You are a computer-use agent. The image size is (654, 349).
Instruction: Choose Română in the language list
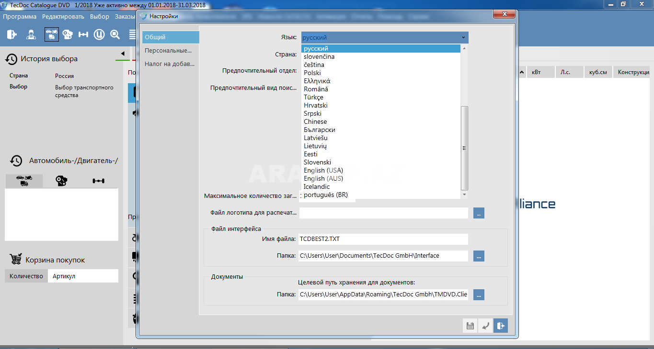tap(381, 89)
